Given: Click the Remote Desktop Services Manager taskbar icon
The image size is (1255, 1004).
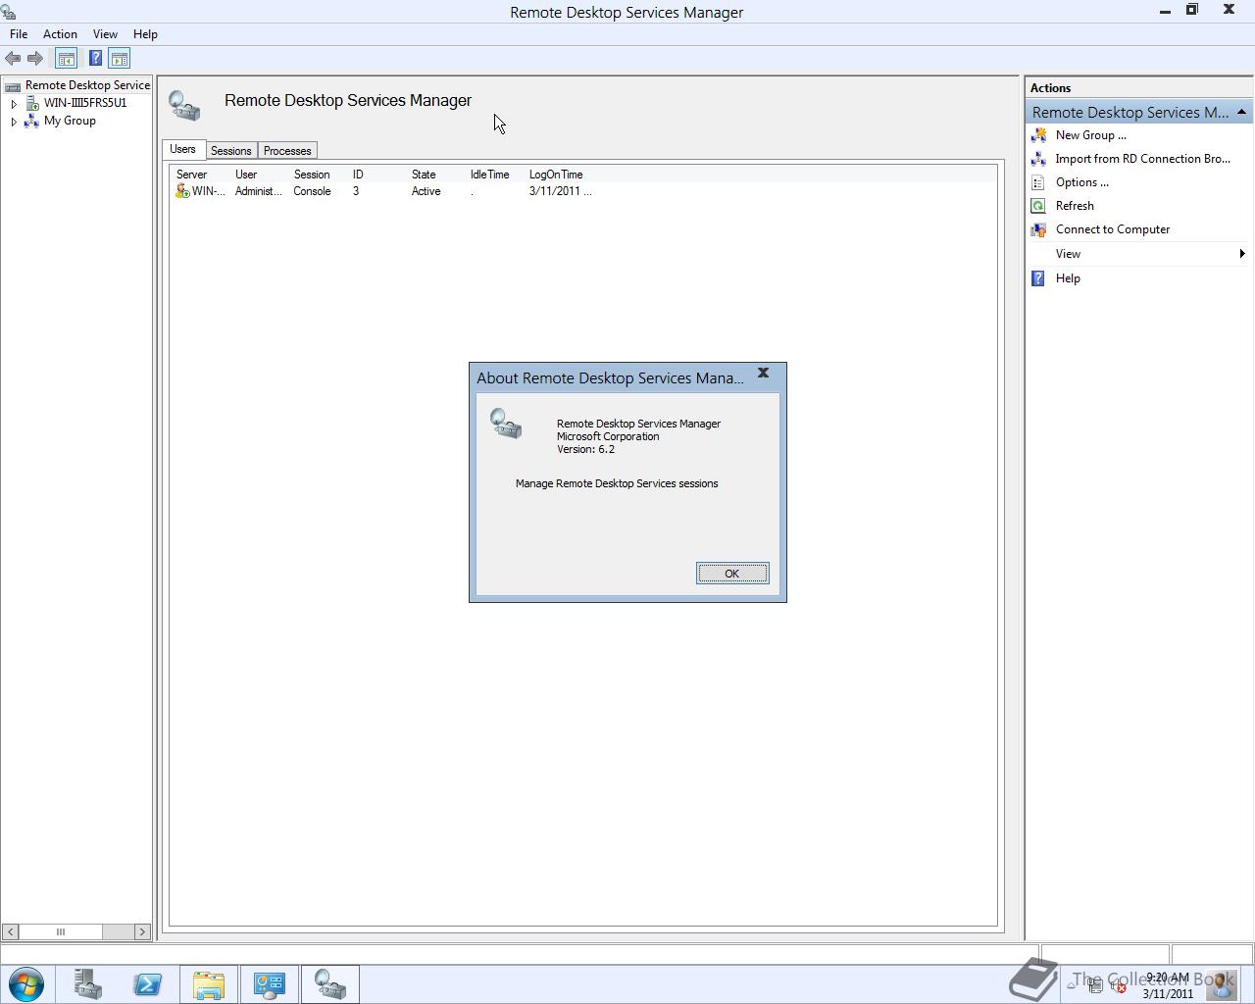Looking at the screenshot, I should tap(330, 984).
